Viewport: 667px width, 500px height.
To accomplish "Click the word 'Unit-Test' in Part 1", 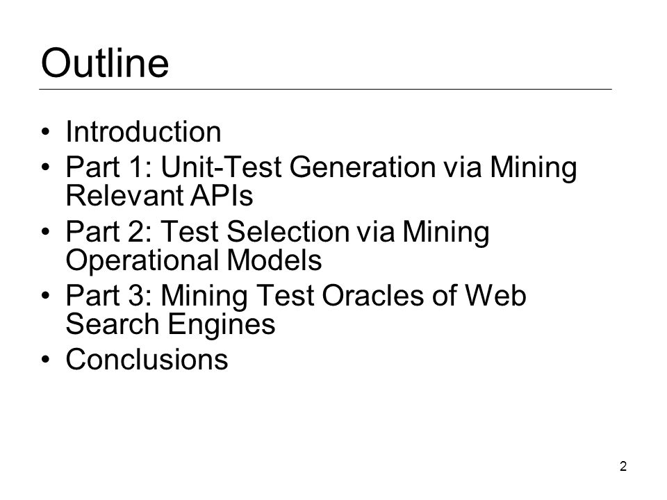I will (x=221, y=167).
